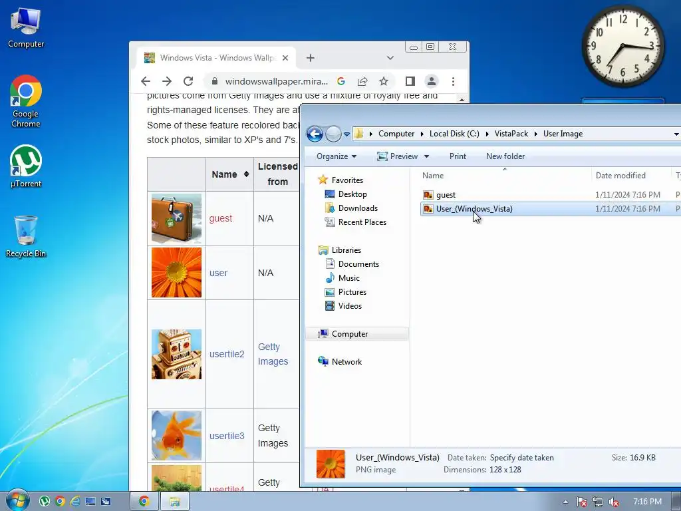
Task: Click Preview toolbar button
Action: pos(398,156)
